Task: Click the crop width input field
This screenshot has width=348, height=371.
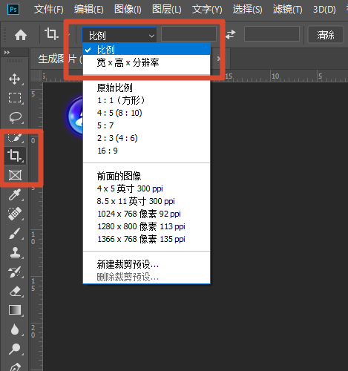Action: pos(188,34)
